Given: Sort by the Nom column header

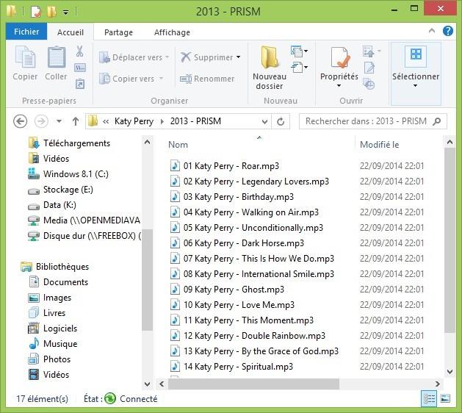Looking at the screenshot, I should 178,145.
